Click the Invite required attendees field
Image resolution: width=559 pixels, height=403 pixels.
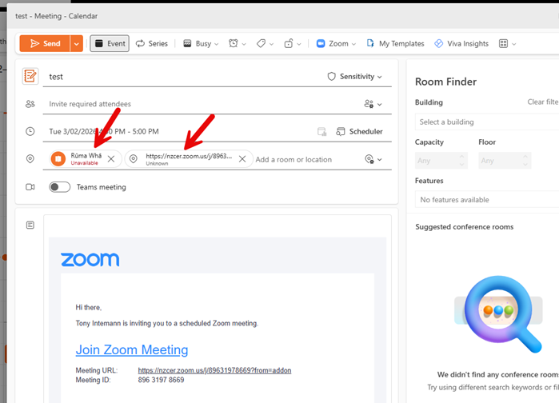coord(203,104)
